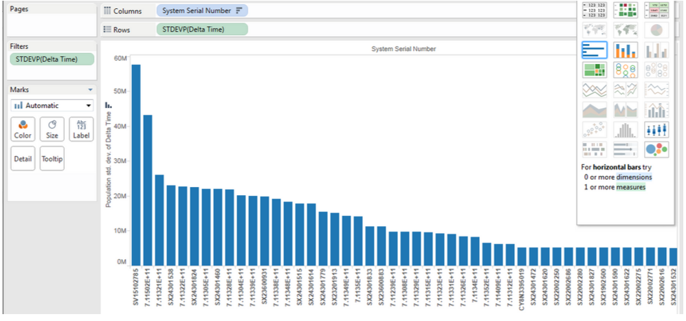
Task: Pick the text table chart type
Action: point(595,10)
